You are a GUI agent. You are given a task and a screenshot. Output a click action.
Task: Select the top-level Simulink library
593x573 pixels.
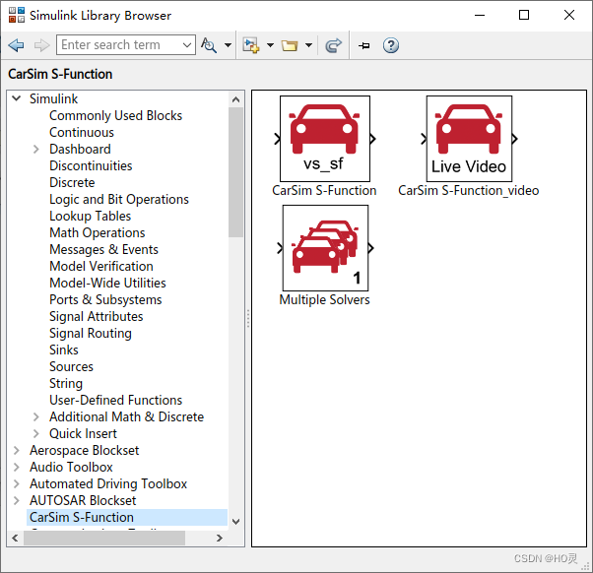click(54, 98)
